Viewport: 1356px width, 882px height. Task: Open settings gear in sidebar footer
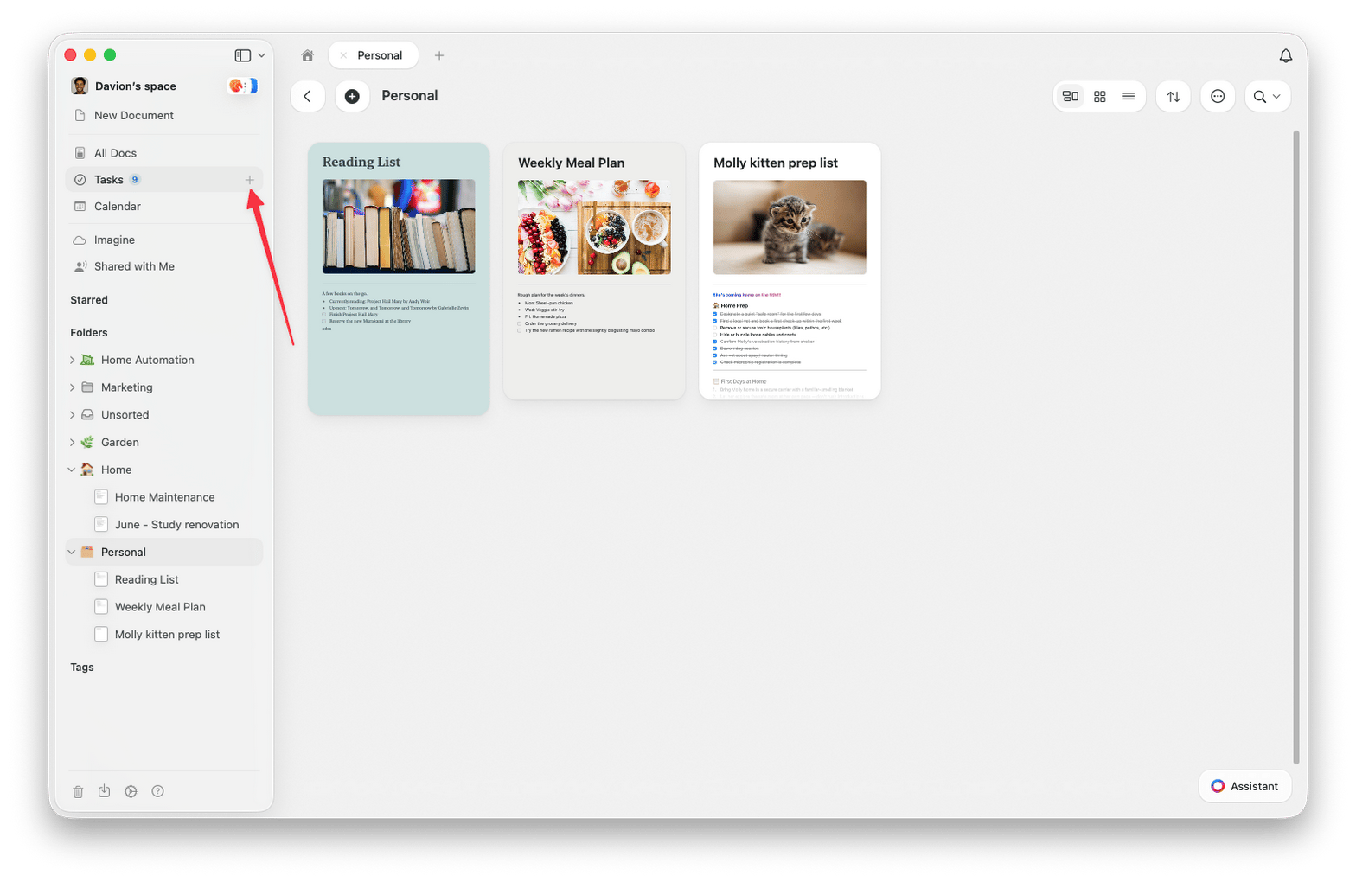pyautogui.click(x=131, y=791)
